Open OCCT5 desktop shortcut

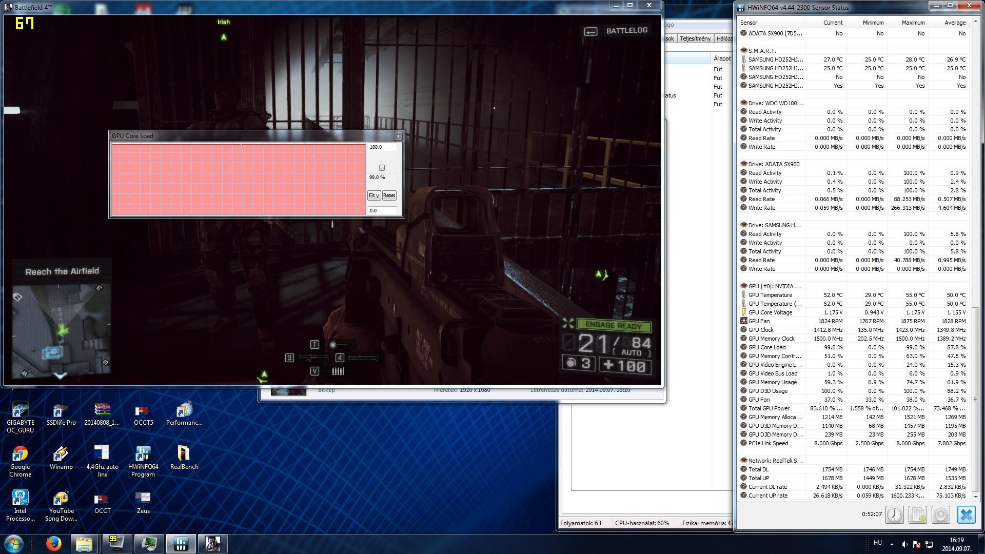[x=143, y=414]
